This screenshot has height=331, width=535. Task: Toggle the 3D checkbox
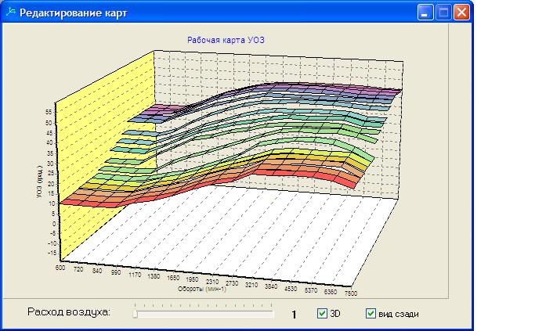[x=322, y=314]
